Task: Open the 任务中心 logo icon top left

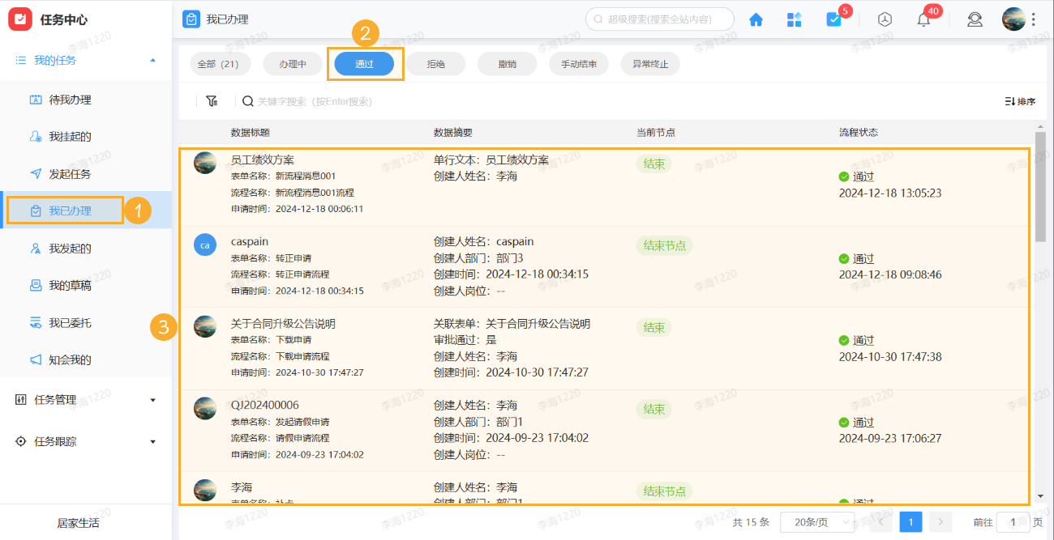Action: [x=20, y=19]
